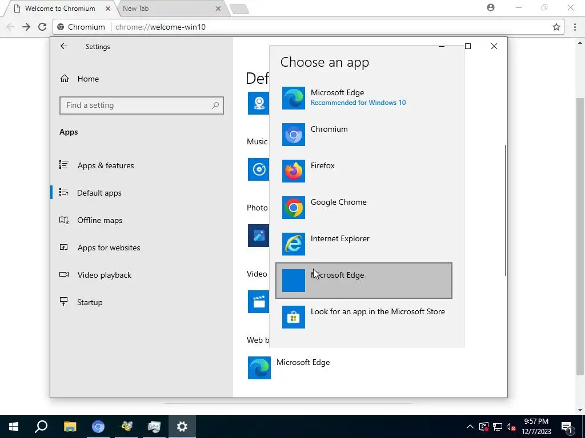Choose recommended Microsoft Edge for Windows 10
Viewport: 585px width, 438px height.
pos(364,98)
